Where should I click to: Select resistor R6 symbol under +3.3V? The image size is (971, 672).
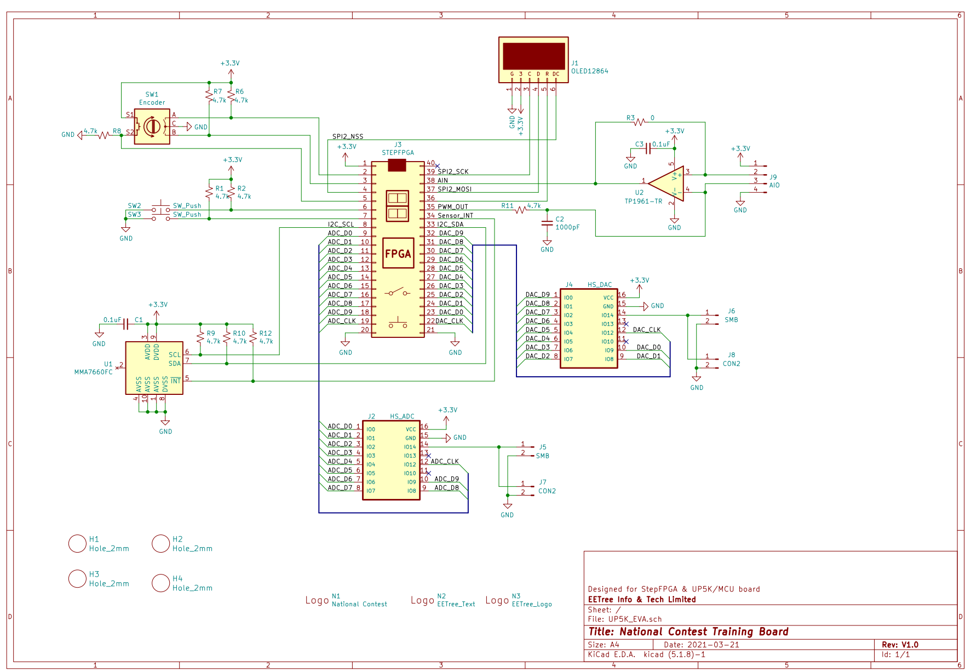point(231,96)
